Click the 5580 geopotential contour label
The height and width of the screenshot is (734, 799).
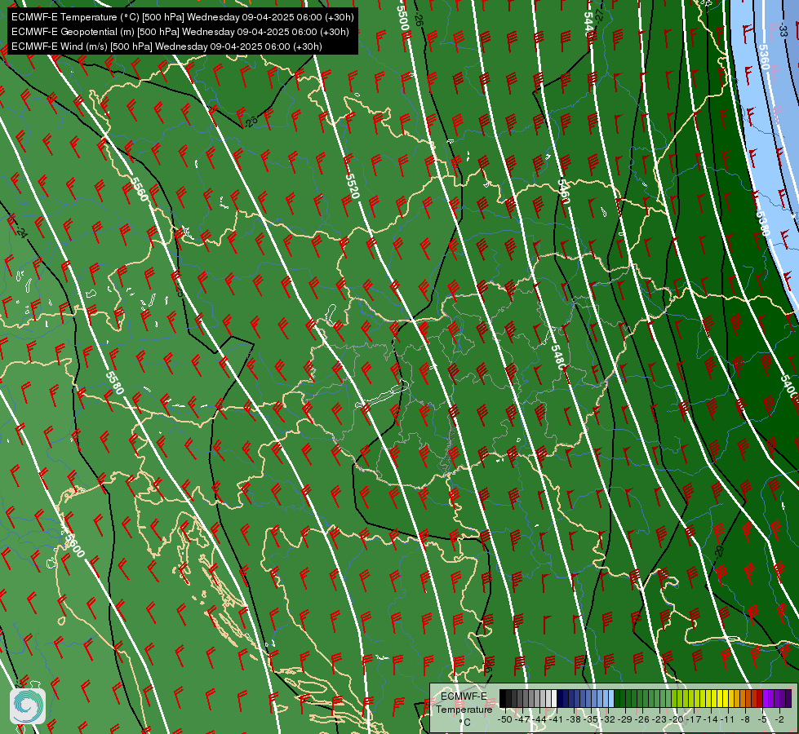pyautogui.click(x=114, y=382)
